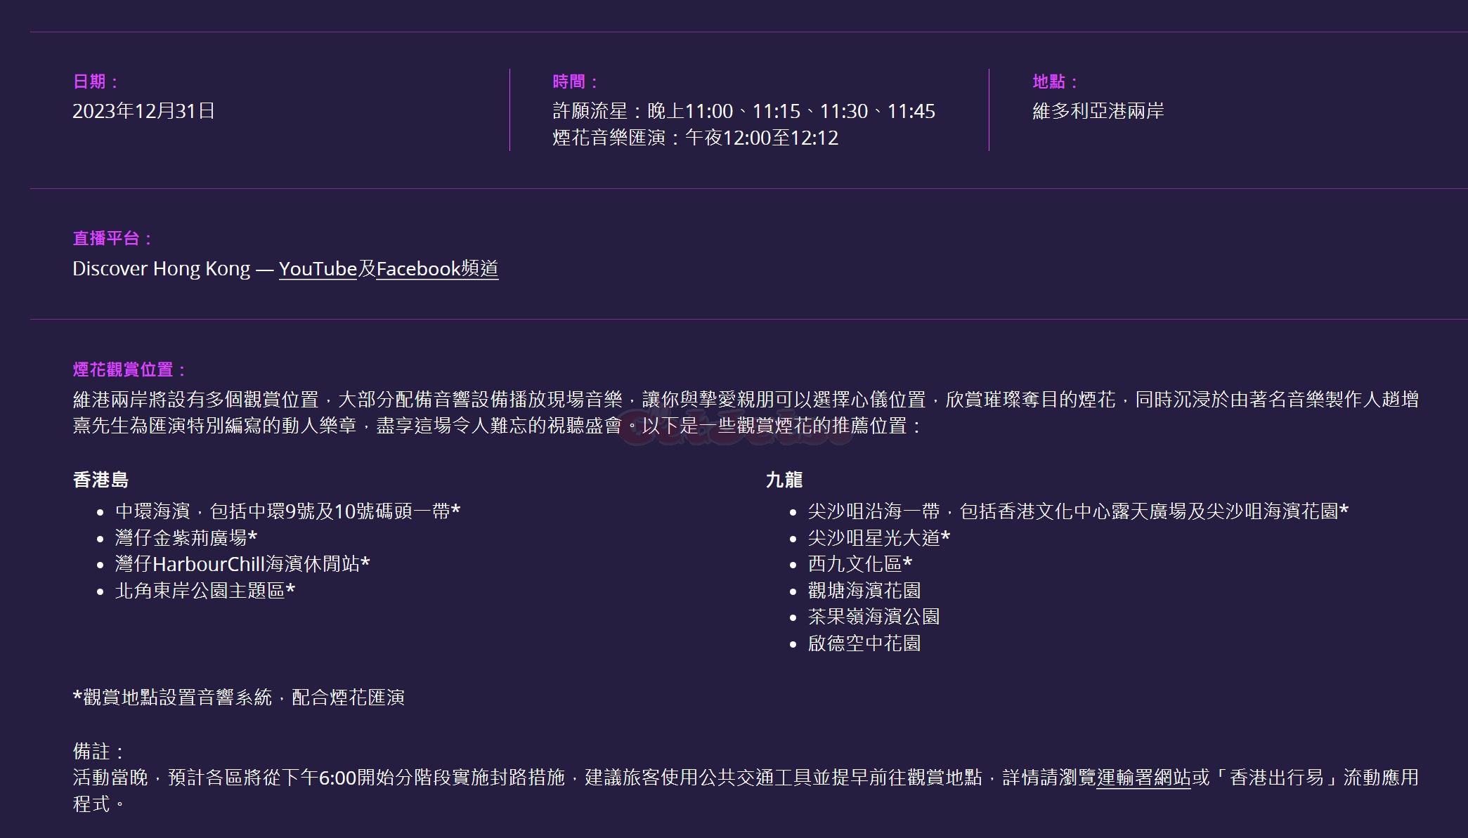
Task: Open the Facebook頻道 link
Action: coord(437,269)
